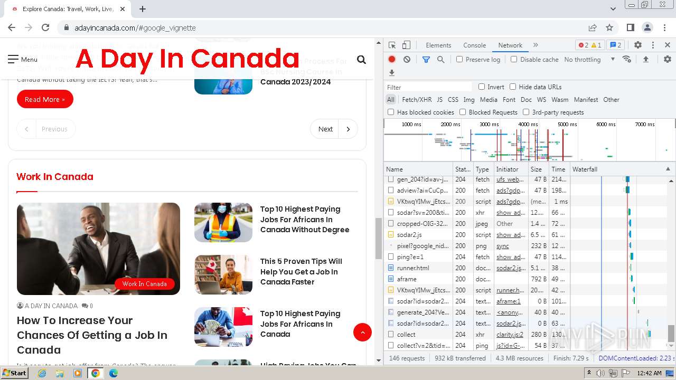Click the inspect element picker icon
676x380 pixels.
point(392,45)
